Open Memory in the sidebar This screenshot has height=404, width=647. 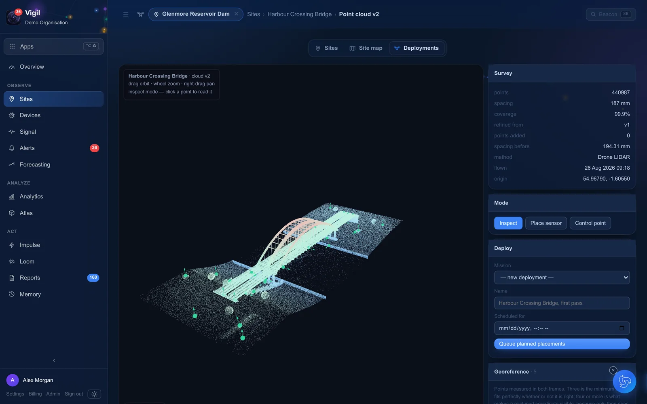[53, 294]
